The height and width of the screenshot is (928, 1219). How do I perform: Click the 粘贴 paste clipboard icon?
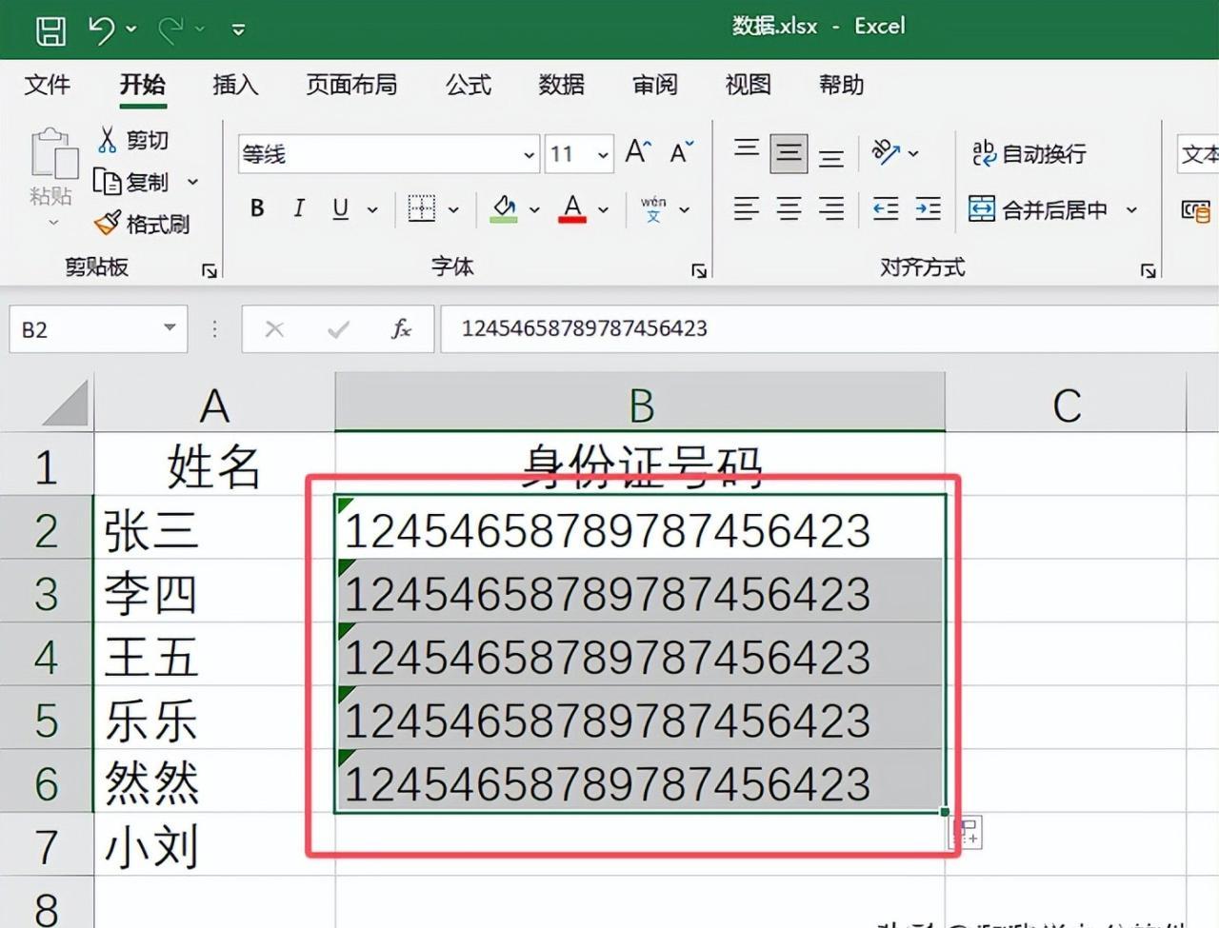[53, 152]
